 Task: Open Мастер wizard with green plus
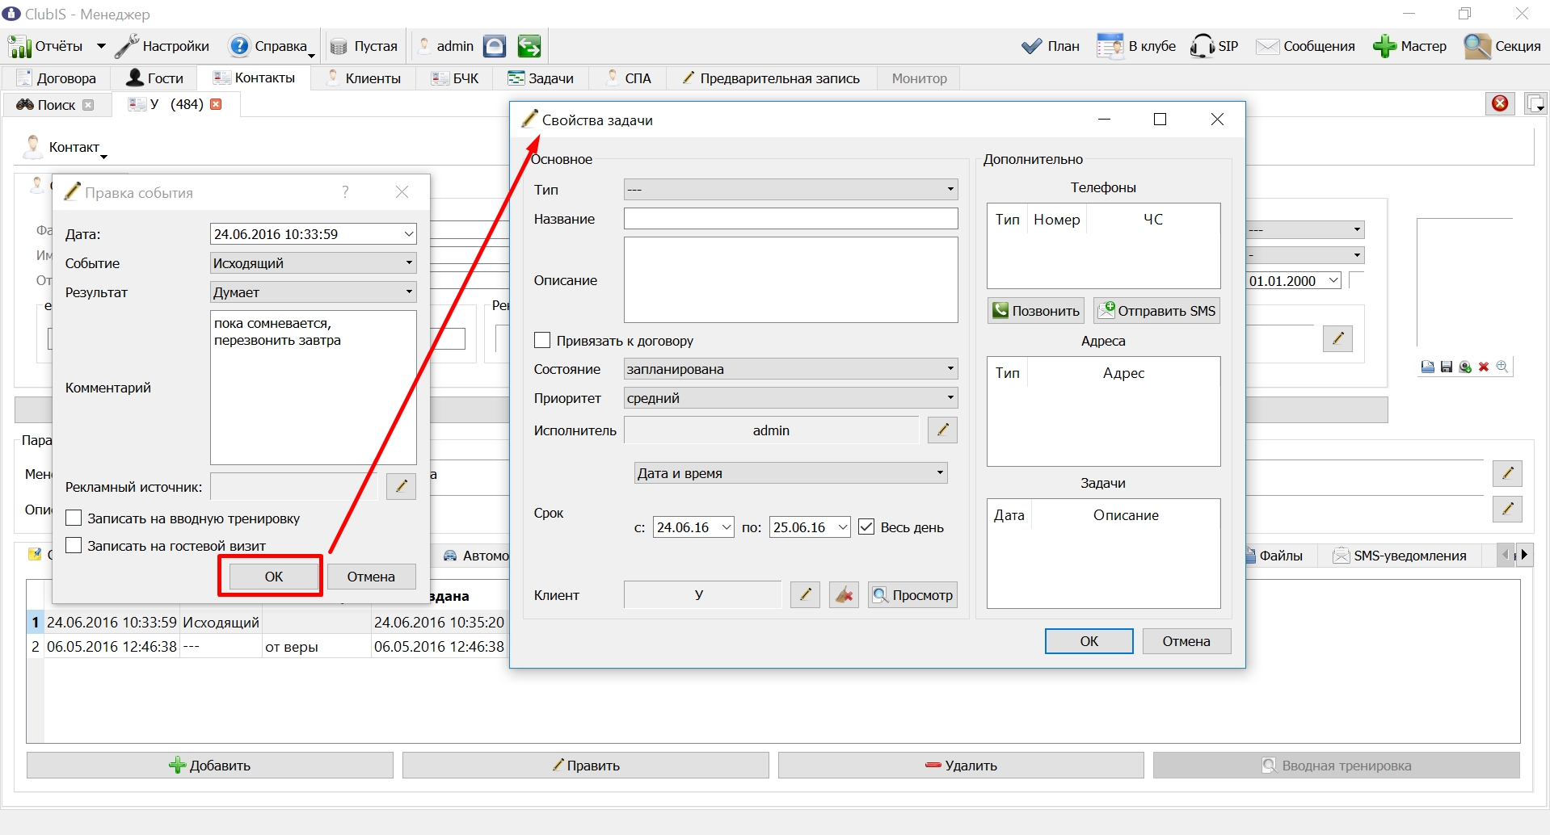1409,46
